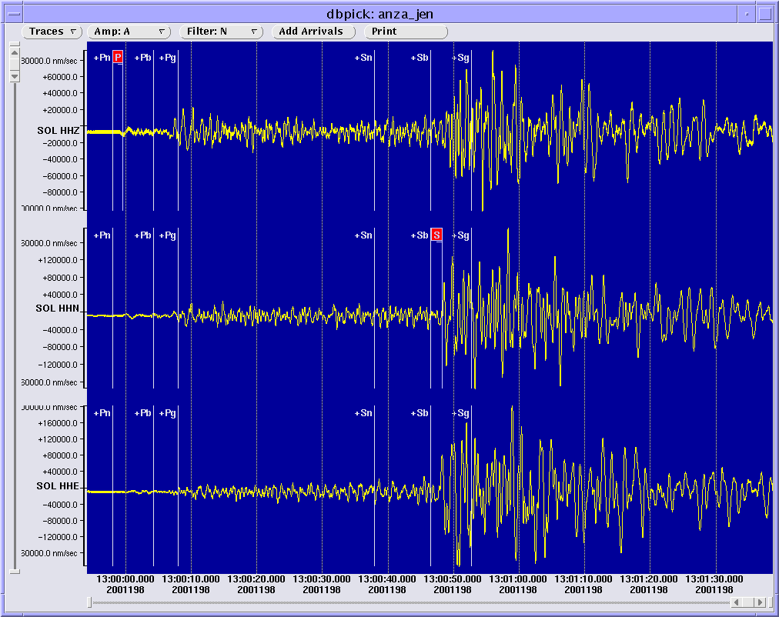Click the 13:01:30.000 time axis label
The height and width of the screenshot is (617, 779).
pyautogui.click(x=714, y=579)
